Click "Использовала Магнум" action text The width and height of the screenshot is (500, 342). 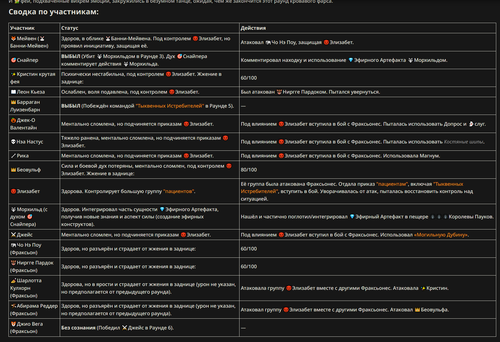point(411,156)
